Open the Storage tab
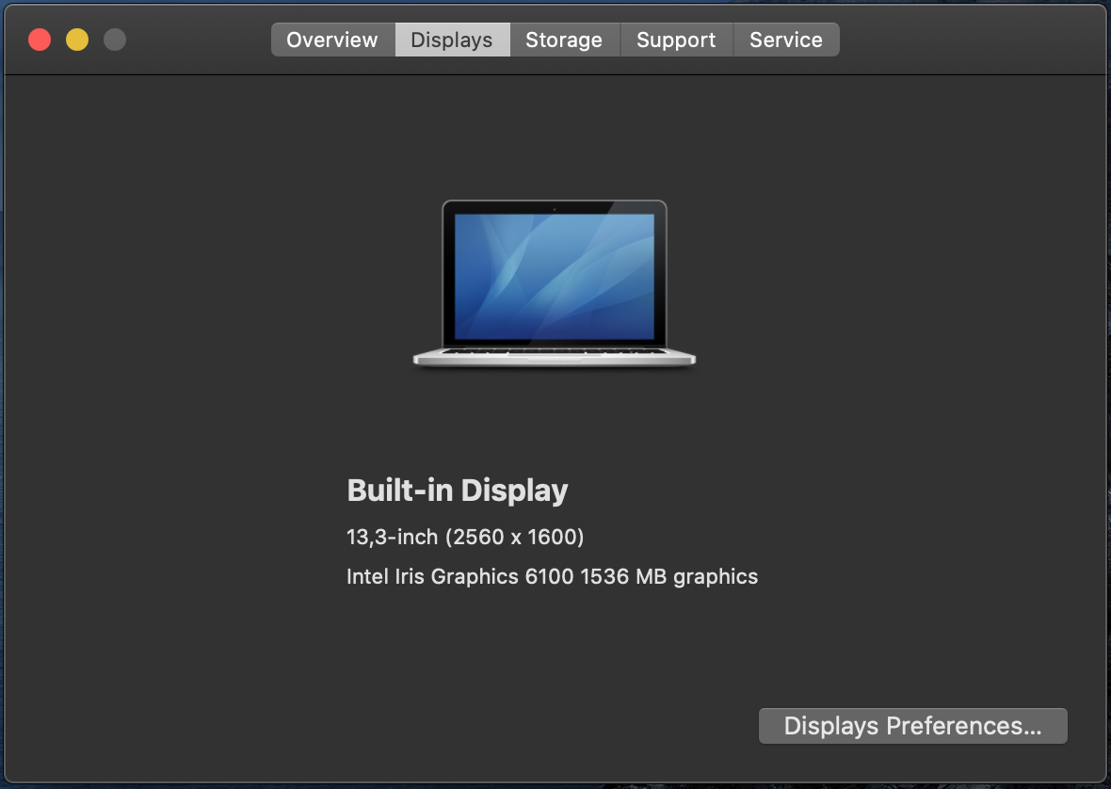 click(x=563, y=40)
